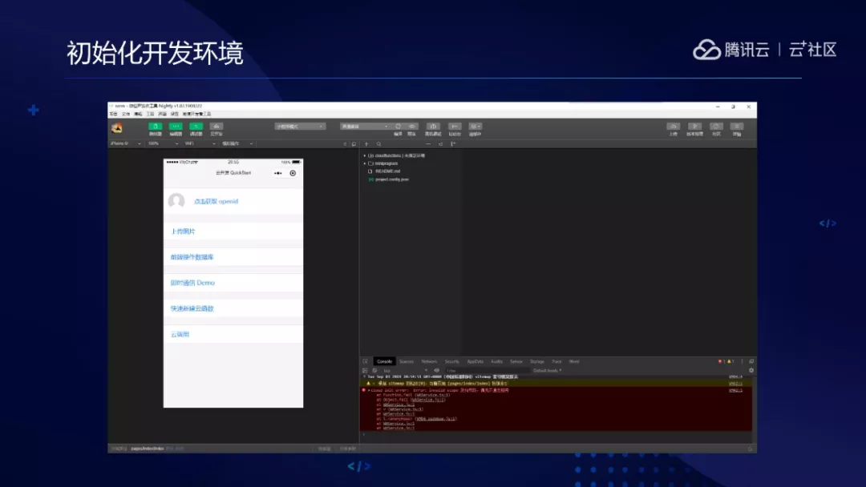Screen dimensions: 866x487
Task: Expand the Cloud init error console entry
Action: [369, 390]
